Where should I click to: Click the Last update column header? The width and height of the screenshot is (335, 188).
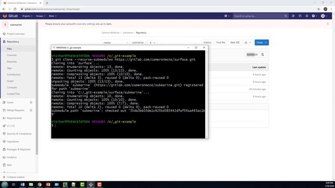click(x=259, y=67)
